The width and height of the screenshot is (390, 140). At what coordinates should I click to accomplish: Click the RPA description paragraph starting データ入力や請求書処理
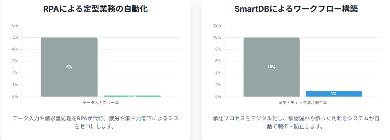click(95, 122)
